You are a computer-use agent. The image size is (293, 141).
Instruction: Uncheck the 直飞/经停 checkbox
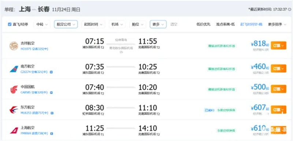tap(10, 24)
